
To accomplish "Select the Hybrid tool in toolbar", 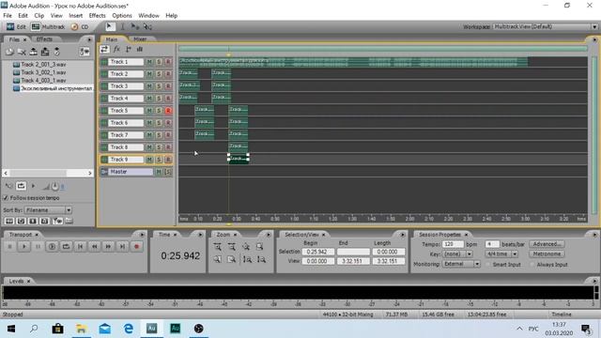I will click(110, 26).
